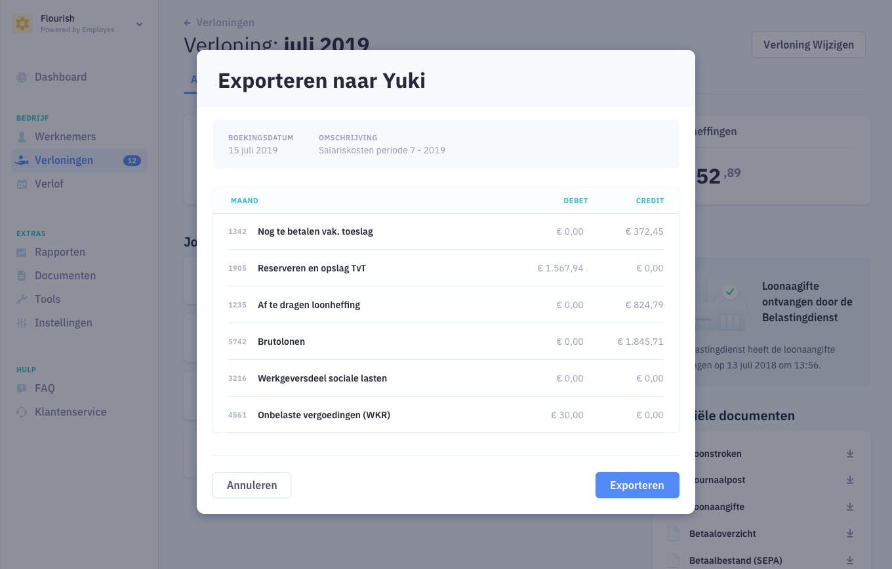
Task: Select row 'Reserveren en opslag TvT'
Action: pos(446,268)
